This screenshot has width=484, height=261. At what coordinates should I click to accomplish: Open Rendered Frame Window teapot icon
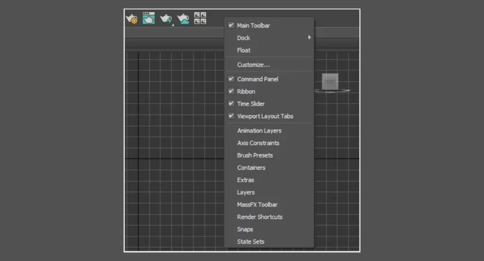click(148, 18)
